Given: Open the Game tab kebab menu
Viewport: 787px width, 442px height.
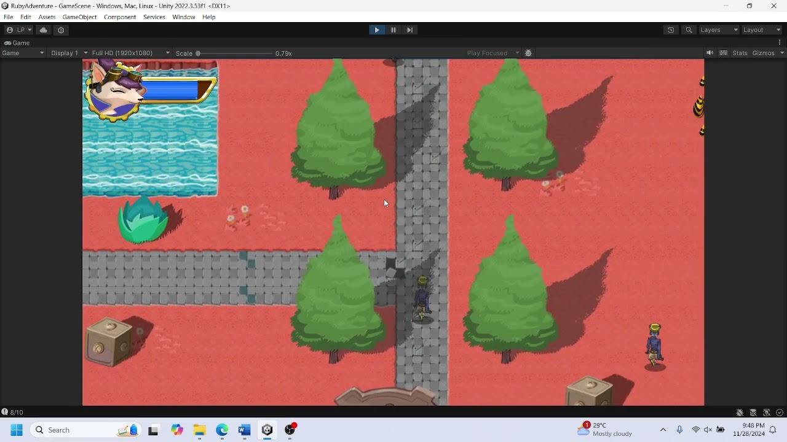Looking at the screenshot, I should click(780, 43).
